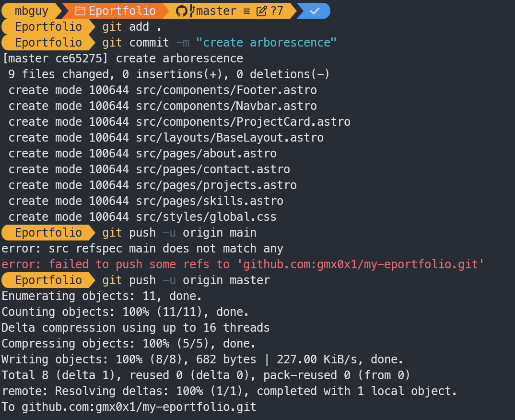Click the mbguy username prompt segment
Screen dimensions: 515x420
coord(32,11)
